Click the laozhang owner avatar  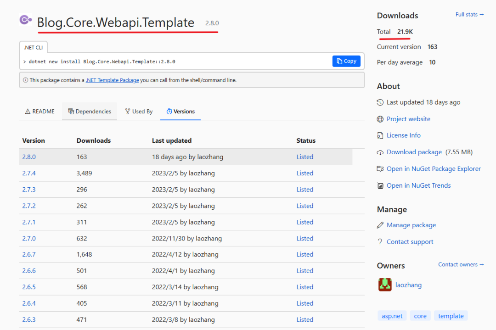[x=385, y=285]
